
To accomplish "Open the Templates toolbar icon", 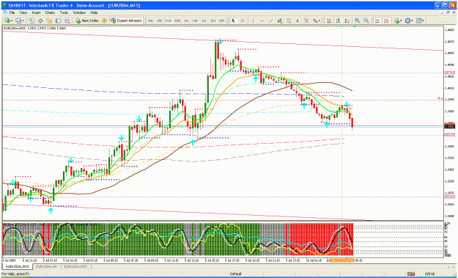I will click(x=419, y=21).
